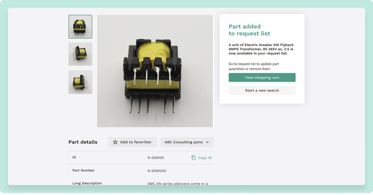Open the ABC Consulting parts dropdown
Screen dimensions: 373x195
(x=187, y=142)
